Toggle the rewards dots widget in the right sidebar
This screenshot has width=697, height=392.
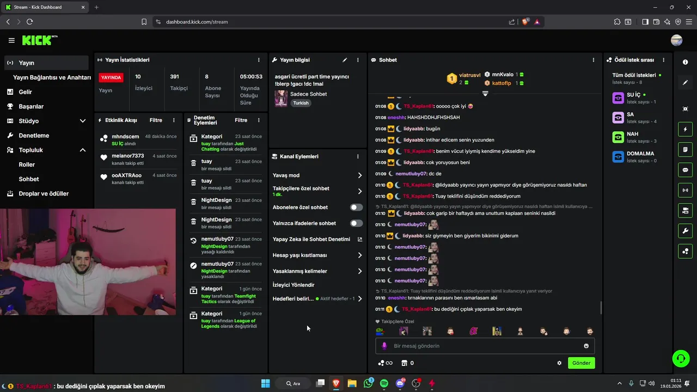(685, 251)
